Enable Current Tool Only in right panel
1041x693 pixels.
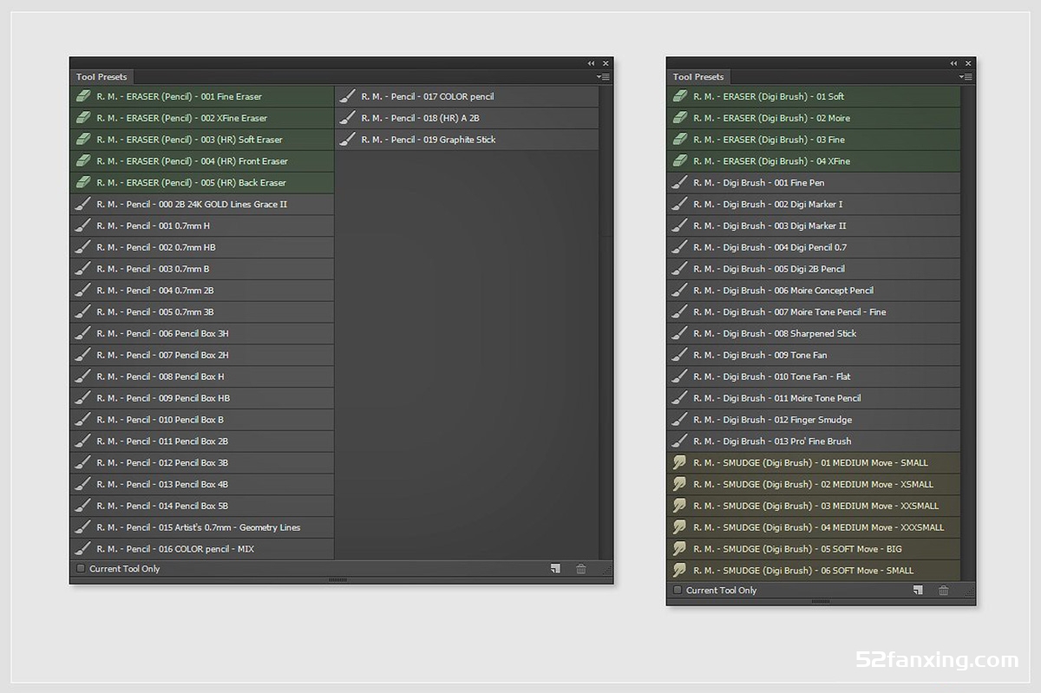click(x=678, y=590)
